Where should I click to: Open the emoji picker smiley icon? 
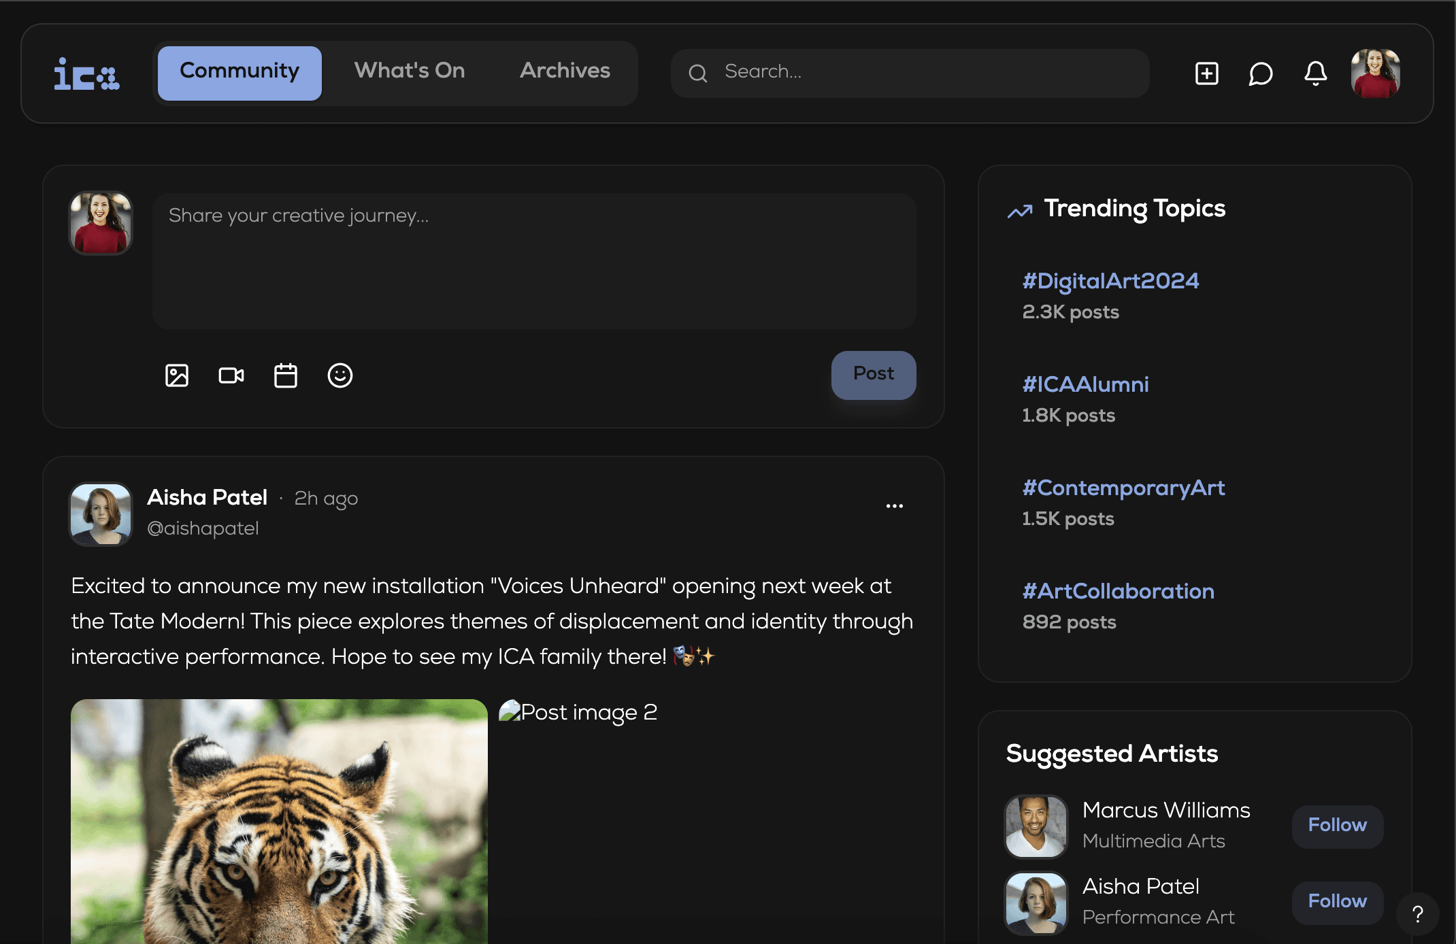340,375
